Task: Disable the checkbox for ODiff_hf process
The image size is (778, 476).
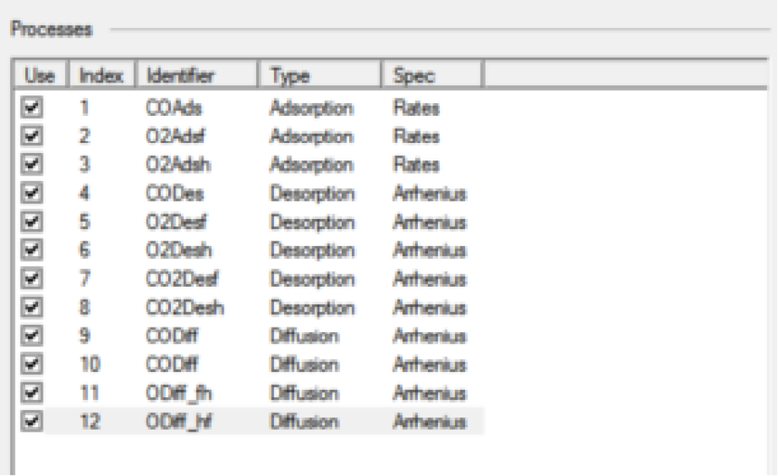Action: pos(28,422)
